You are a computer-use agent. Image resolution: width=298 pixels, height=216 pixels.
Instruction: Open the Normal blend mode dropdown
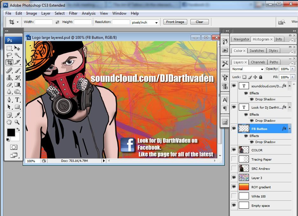click(262, 69)
